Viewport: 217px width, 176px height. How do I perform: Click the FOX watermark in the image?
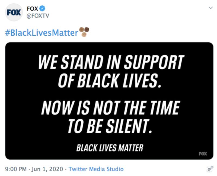(x=202, y=154)
